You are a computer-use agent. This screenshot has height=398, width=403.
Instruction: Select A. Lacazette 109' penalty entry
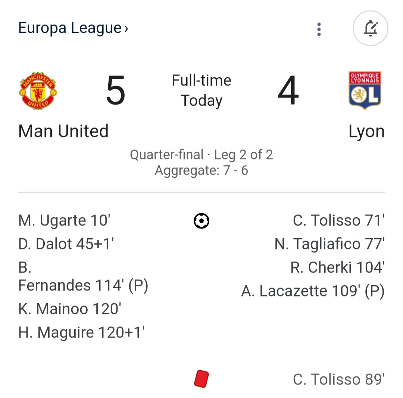pyautogui.click(x=313, y=291)
